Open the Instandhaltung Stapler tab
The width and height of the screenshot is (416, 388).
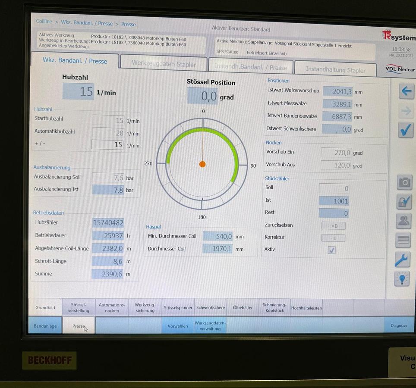click(336, 68)
